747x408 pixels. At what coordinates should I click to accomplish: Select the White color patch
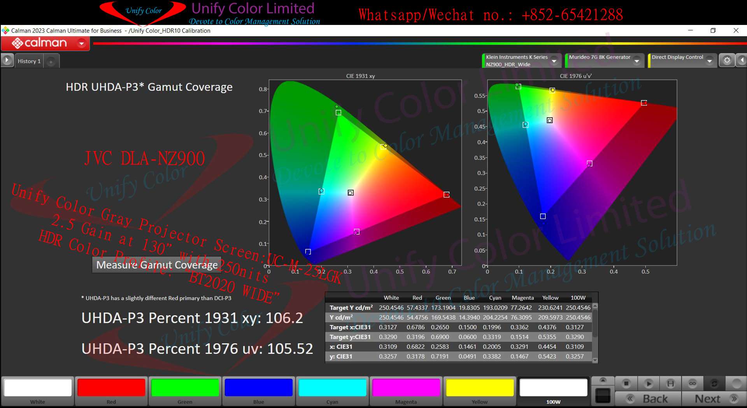[x=38, y=391]
